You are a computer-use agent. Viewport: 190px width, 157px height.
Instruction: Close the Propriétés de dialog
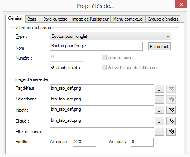click(181, 5)
